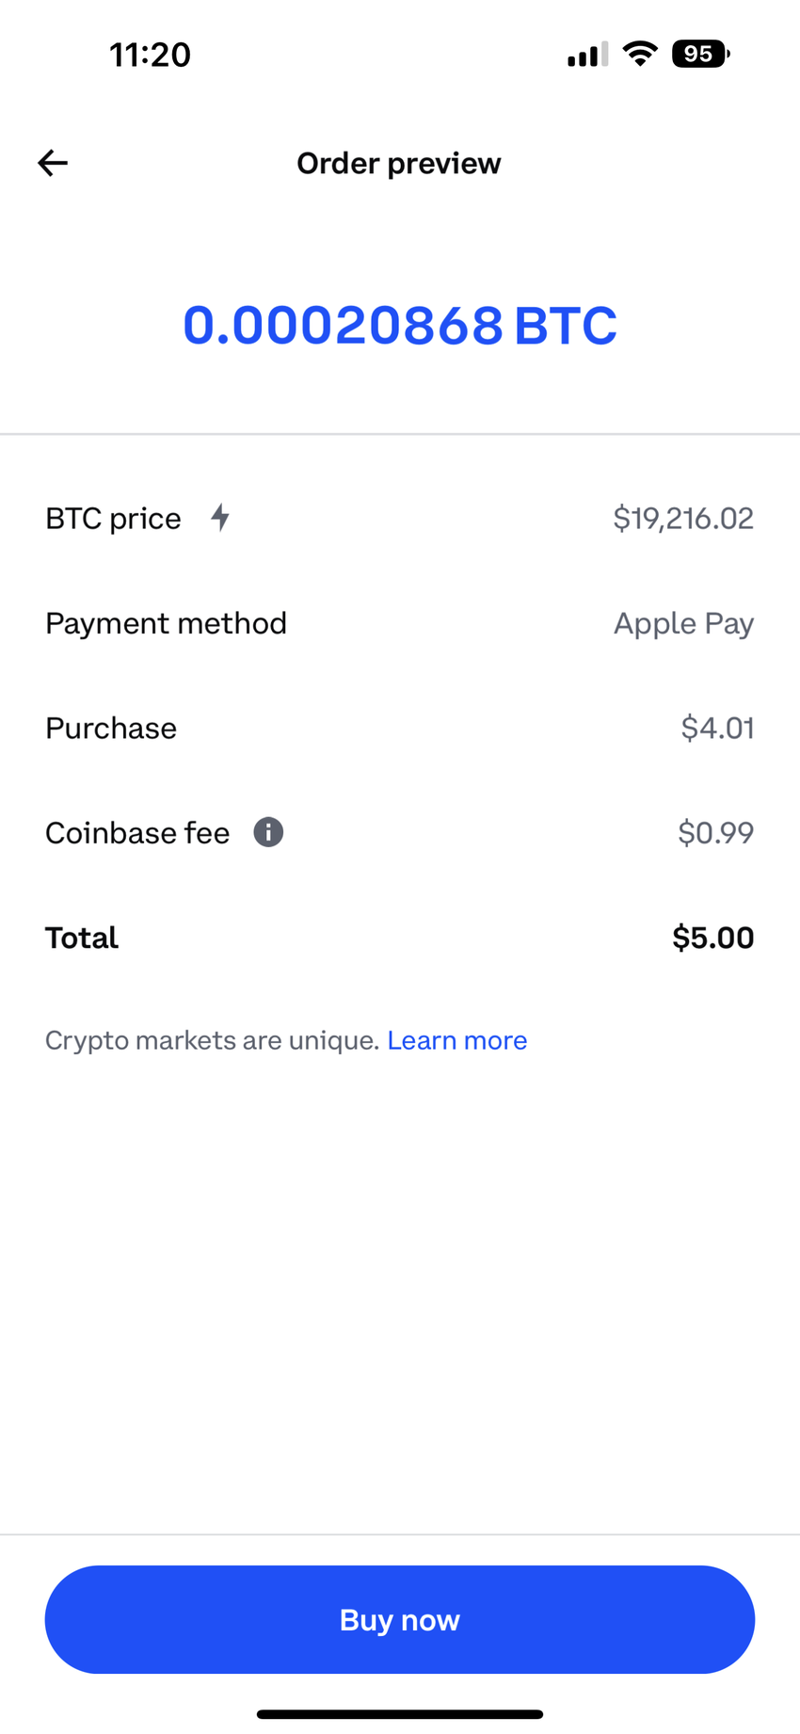Image resolution: width=800 pixels, height=1734 pixels.
Task: Select the Apple Pay payment value
Action: pos(683,623)
